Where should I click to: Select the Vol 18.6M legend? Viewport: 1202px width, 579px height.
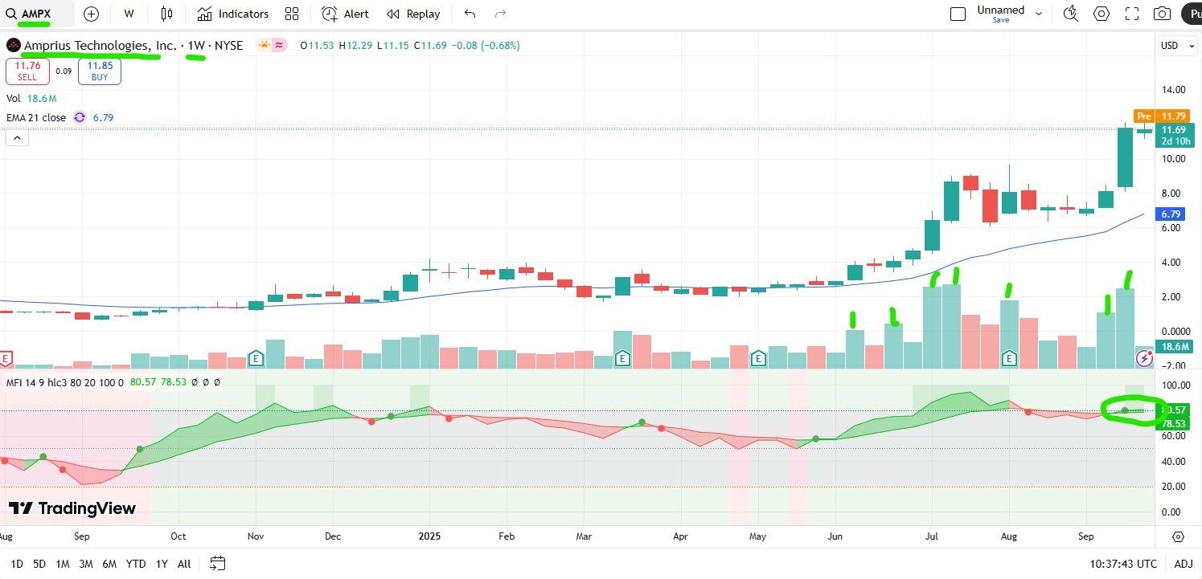(31, 98)
